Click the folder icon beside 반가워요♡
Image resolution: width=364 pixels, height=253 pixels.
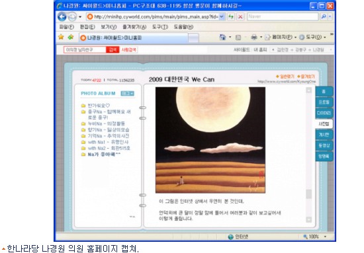83,106
